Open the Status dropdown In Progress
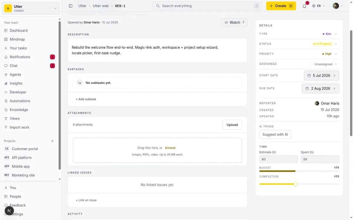 coord(325,44)
